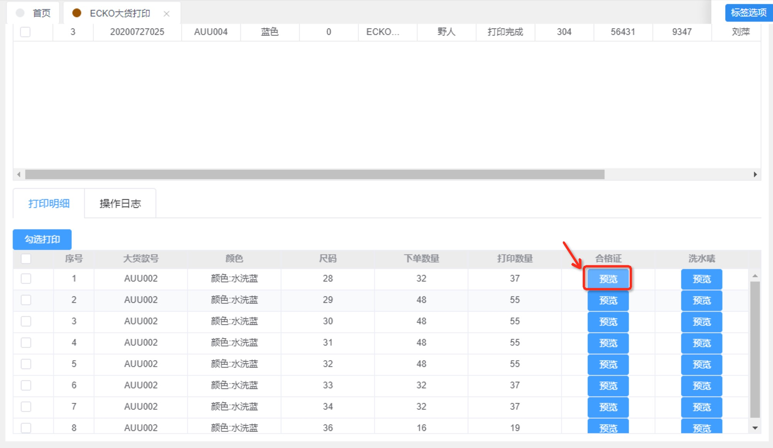The image size is (773, 448).
Task: Click down arrow of detail table scrollbar
Action: [x=755, y=428]
